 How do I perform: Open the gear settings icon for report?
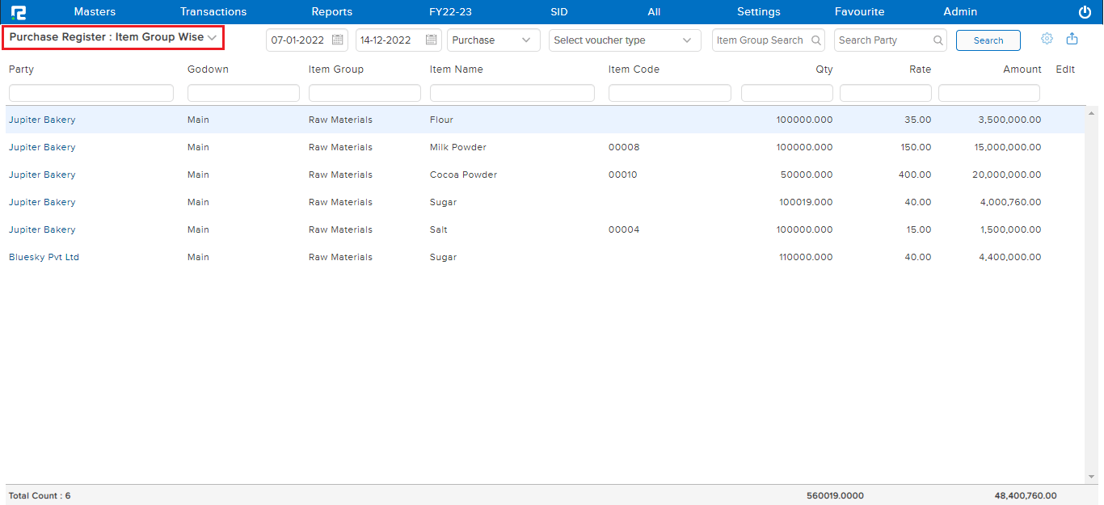pos(1047,39)
